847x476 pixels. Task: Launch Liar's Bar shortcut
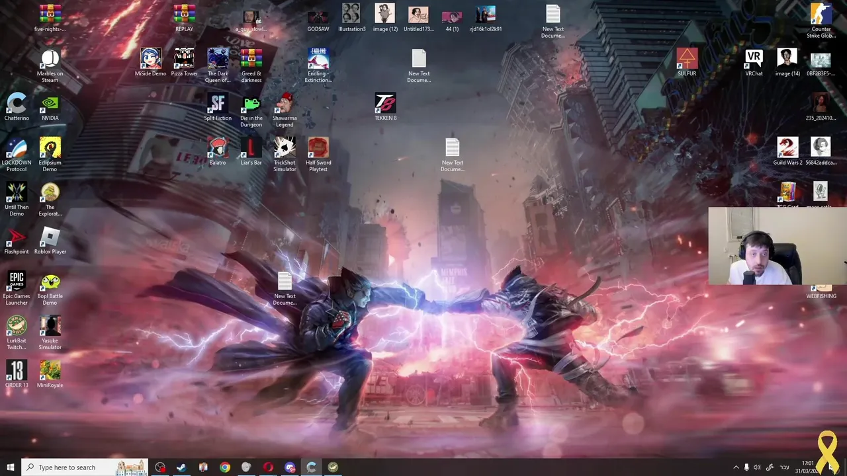click(x=251, y=151)
